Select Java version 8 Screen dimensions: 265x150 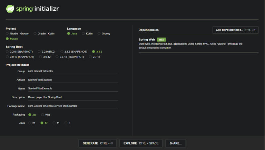point(67,123)
